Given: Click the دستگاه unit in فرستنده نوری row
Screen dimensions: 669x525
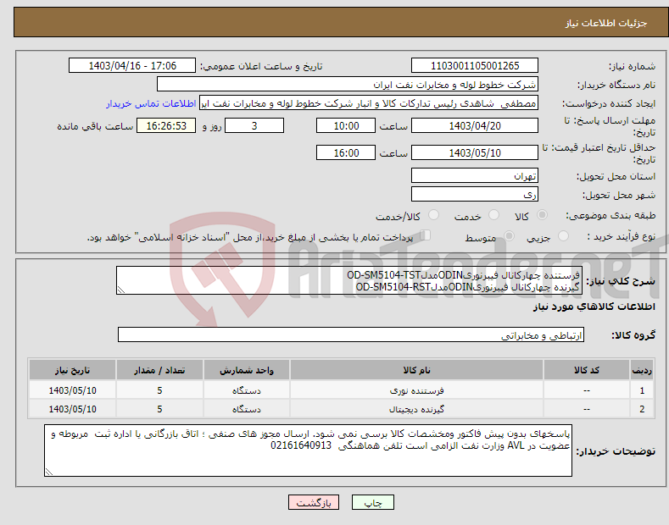Looking at the screenshot, I should (247, 390).
